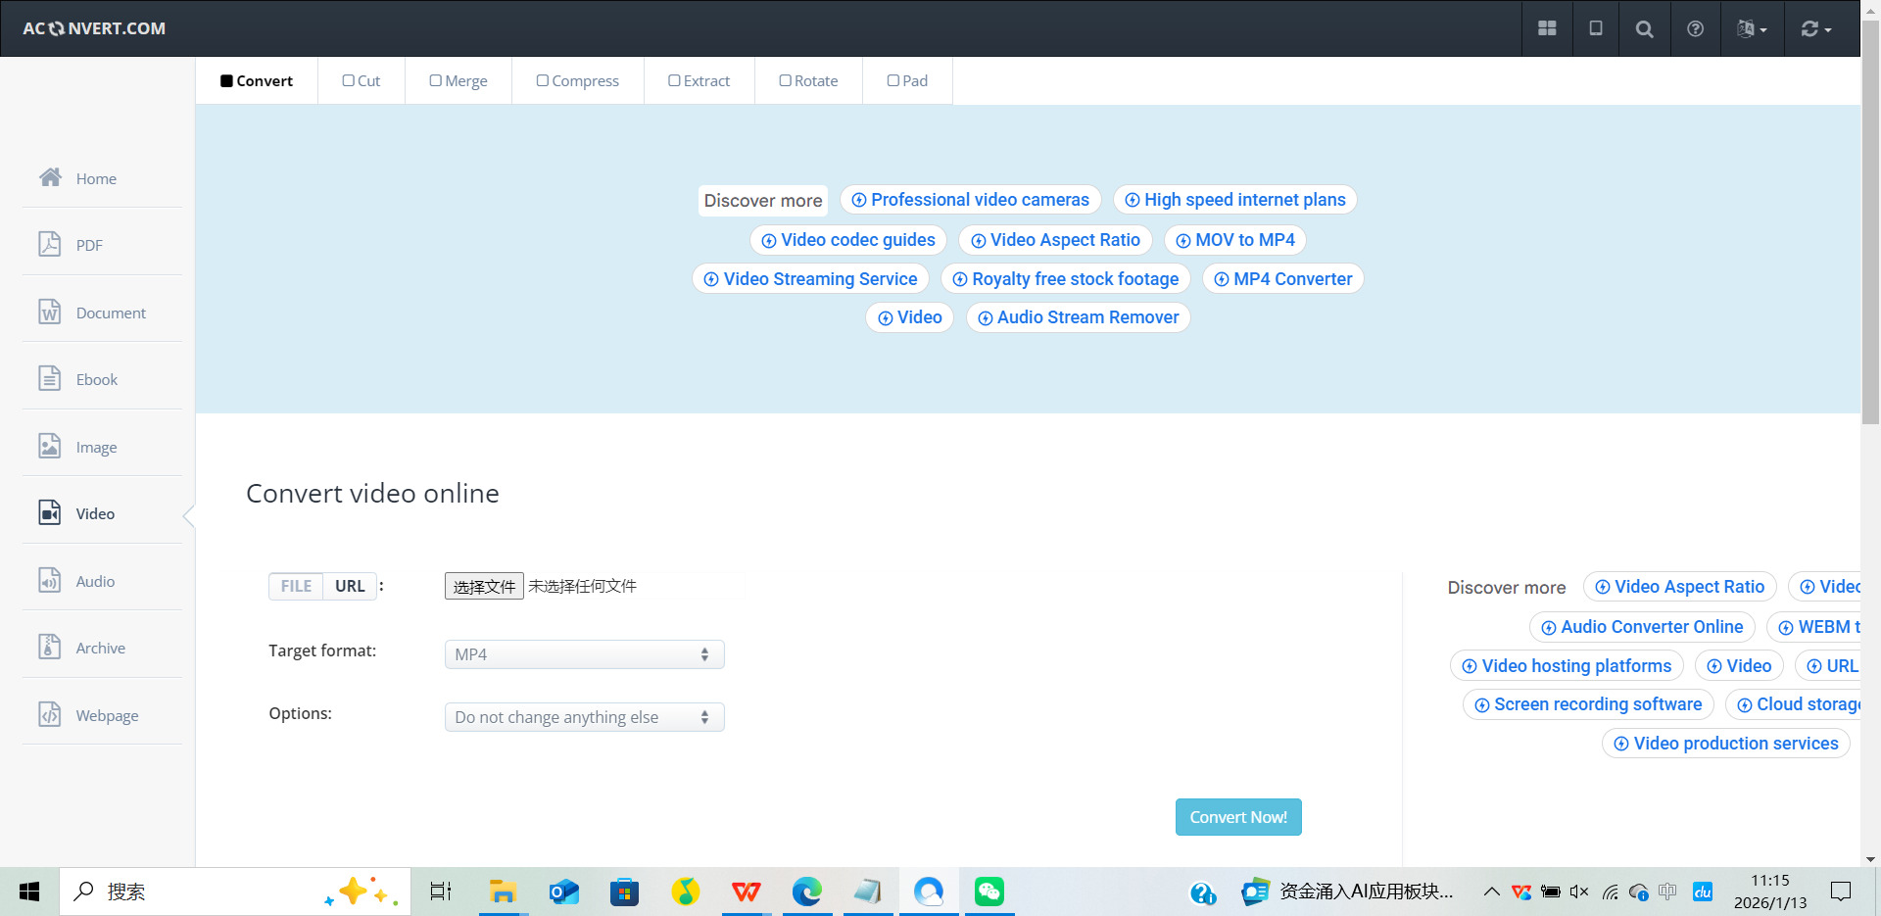Open the language selector dropdown in the header
The width and height of the screenshot is (1881, 916).
click(x=1752, y=28)
